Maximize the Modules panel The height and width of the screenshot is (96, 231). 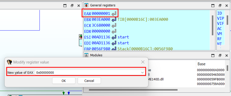point(213,55)
